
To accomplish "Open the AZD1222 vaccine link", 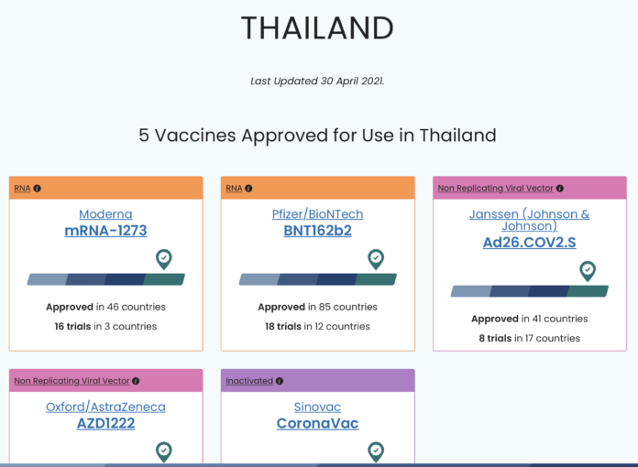I will (105, 424).
